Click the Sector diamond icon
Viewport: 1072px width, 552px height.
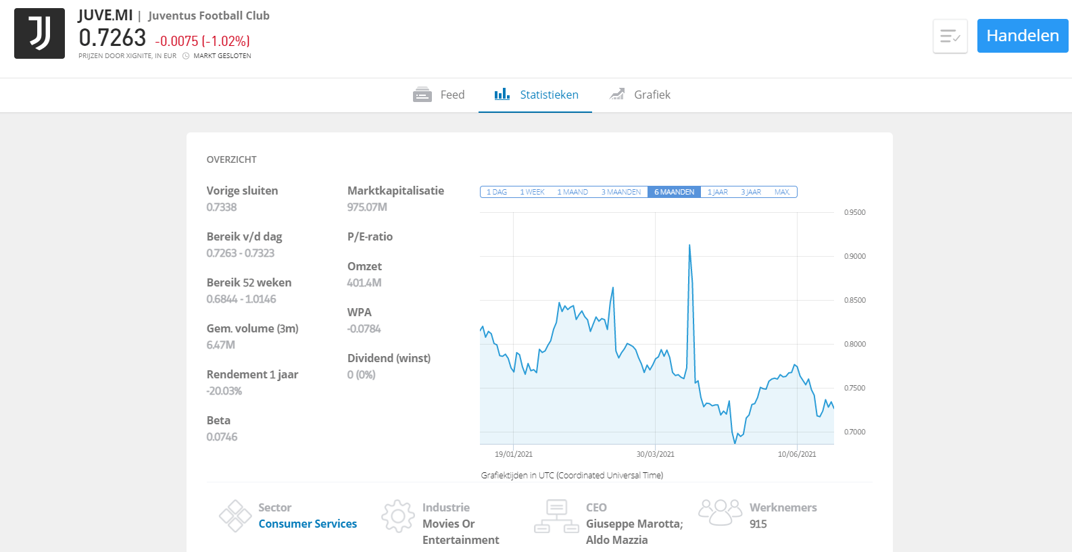click(235, 516)
